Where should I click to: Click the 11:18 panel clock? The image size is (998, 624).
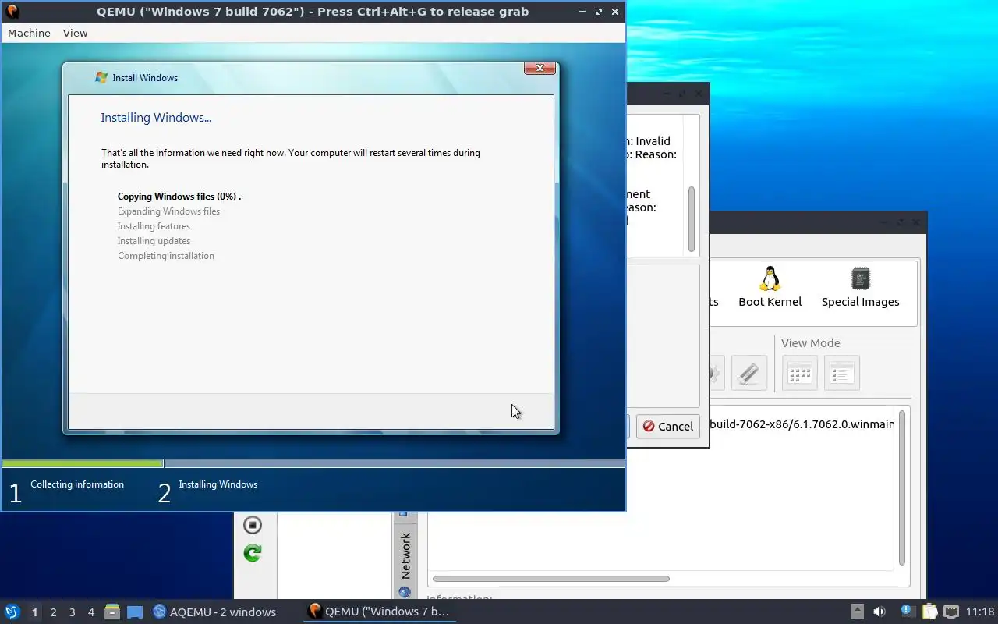coord(980,612)
